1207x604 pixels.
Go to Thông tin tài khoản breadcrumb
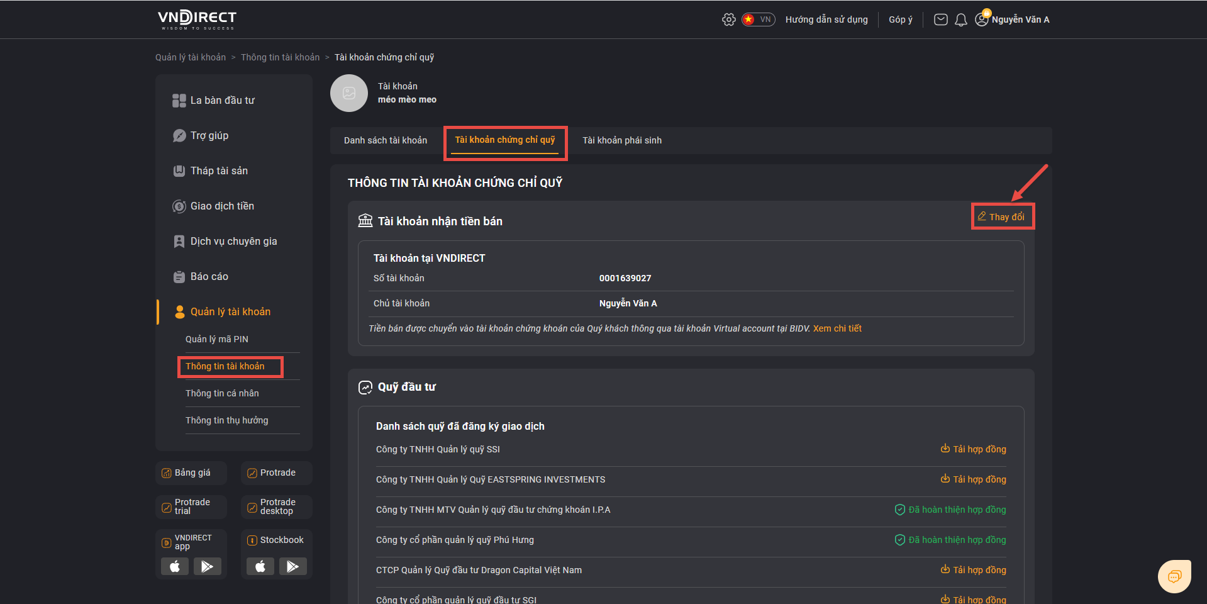(x=280, y=57)
